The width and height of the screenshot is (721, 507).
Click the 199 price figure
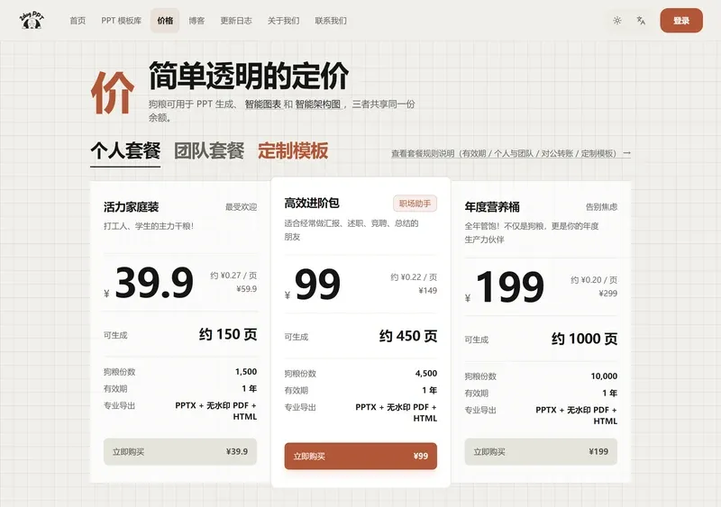coord(510,287)
